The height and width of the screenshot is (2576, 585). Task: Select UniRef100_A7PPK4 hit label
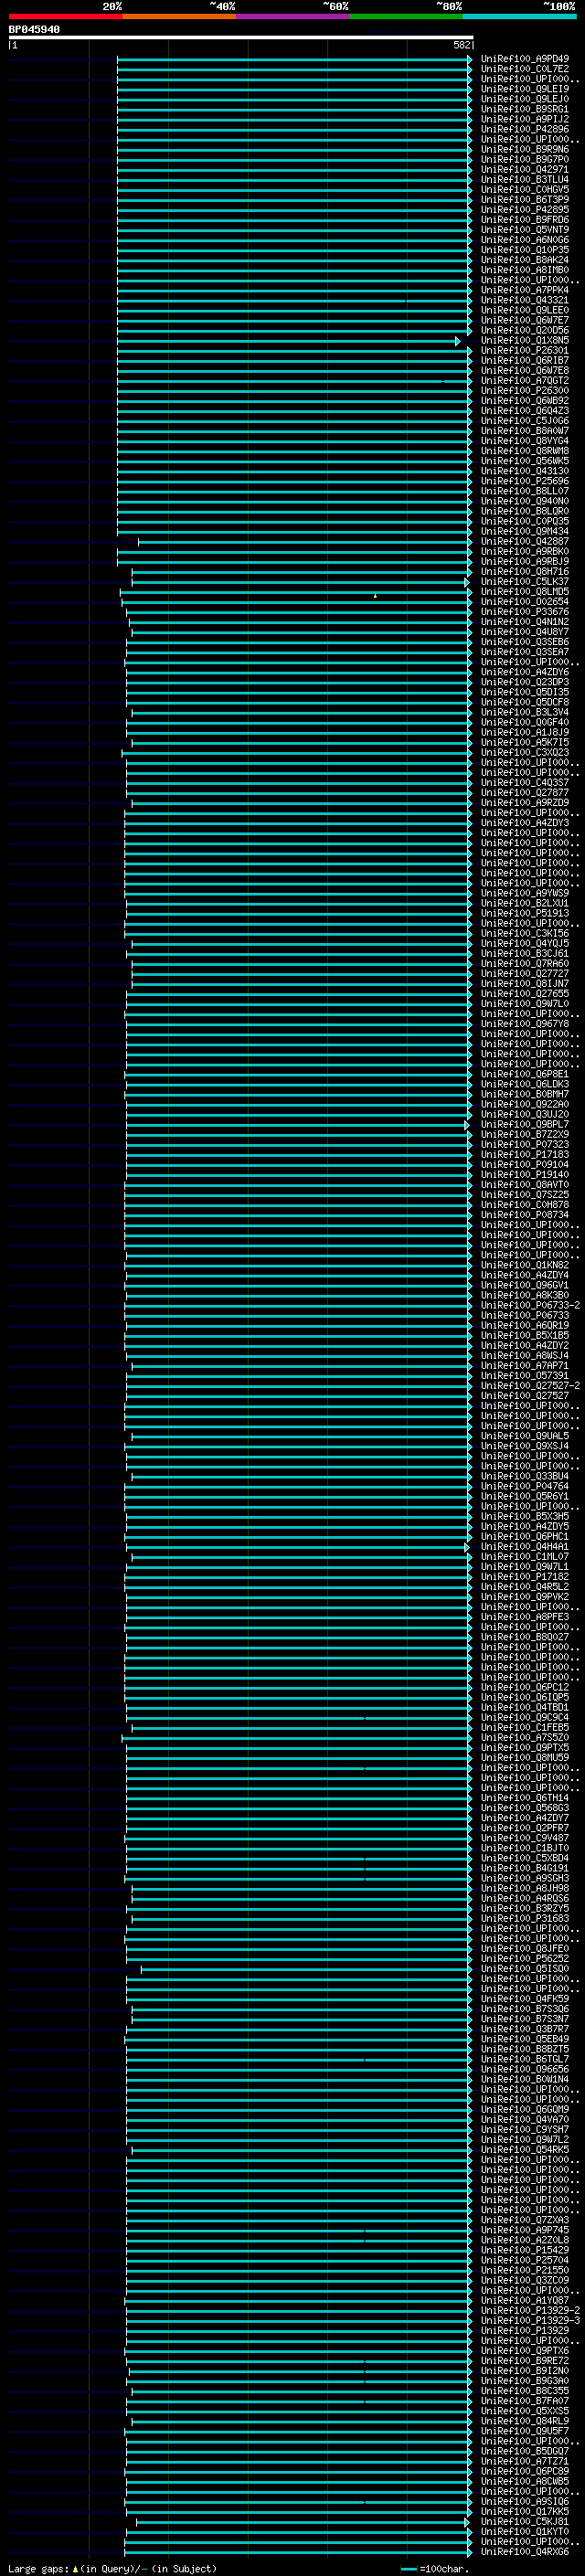click(524, 290)
